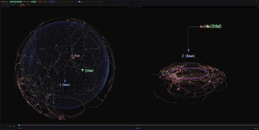Click the Z (Down) label in the ring view
This screenshot has height=130, width=259.
click(x=188, y=56)
